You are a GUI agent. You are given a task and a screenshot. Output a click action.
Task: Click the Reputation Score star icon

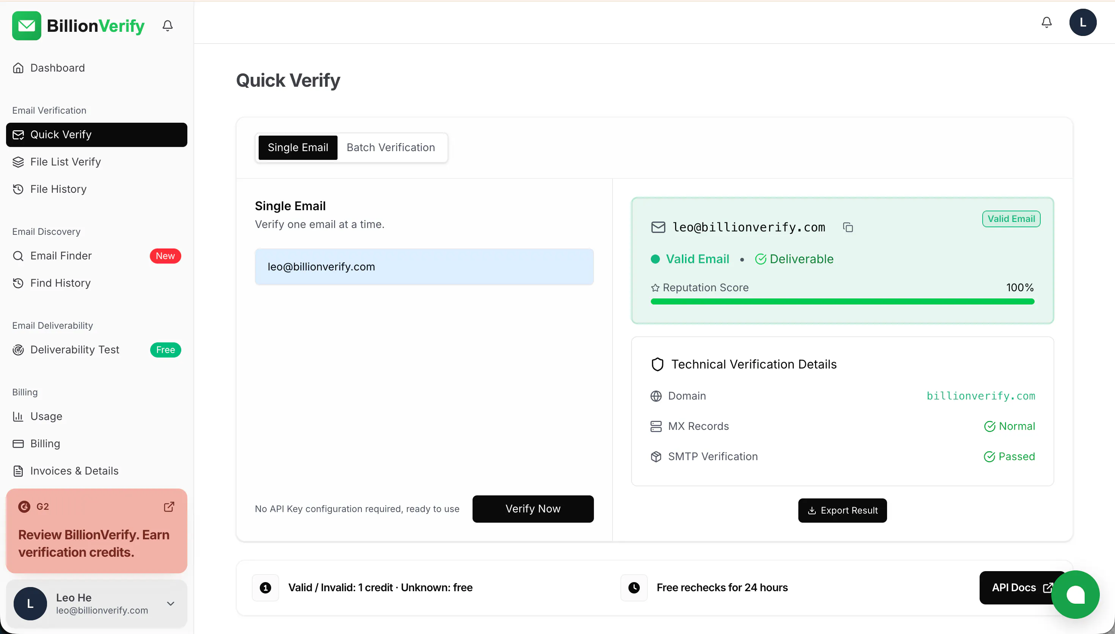click(655, 288)
